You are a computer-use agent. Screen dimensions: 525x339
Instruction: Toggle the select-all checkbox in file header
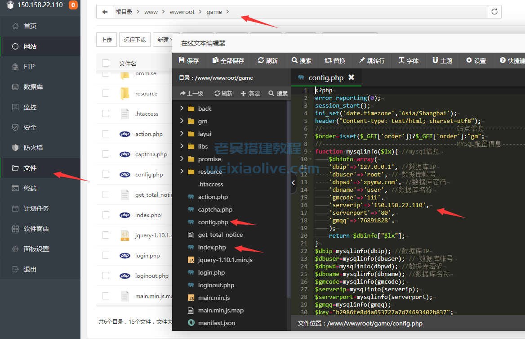(106, 63)
